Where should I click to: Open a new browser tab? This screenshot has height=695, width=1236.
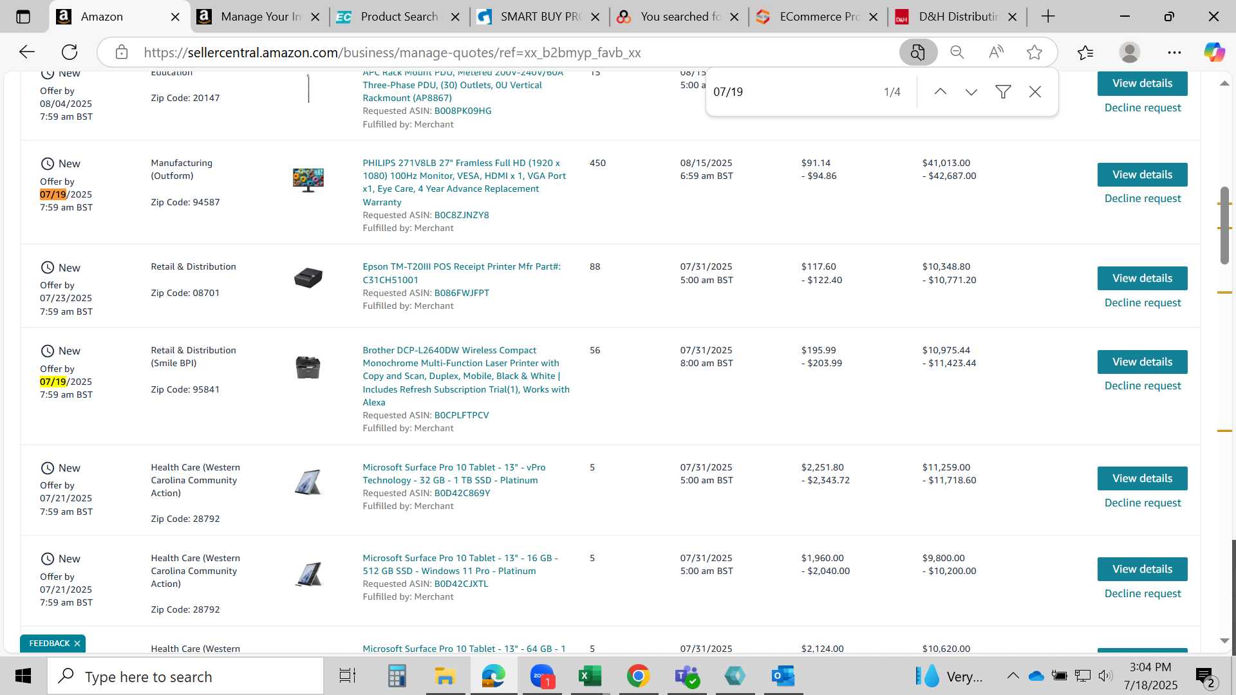[x=1048, y=17]
